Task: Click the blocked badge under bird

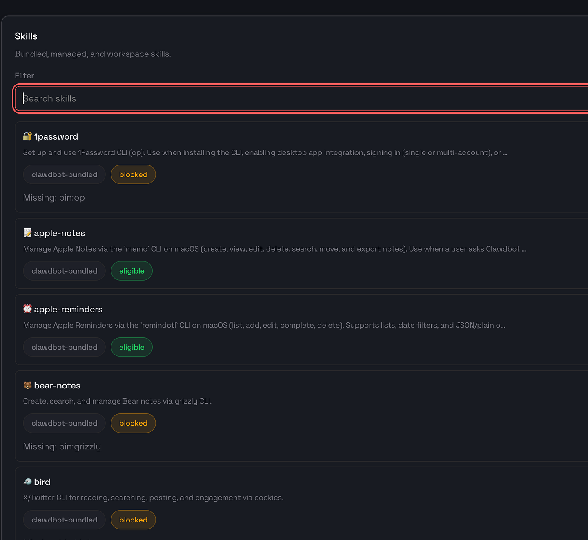Action: 133,520
